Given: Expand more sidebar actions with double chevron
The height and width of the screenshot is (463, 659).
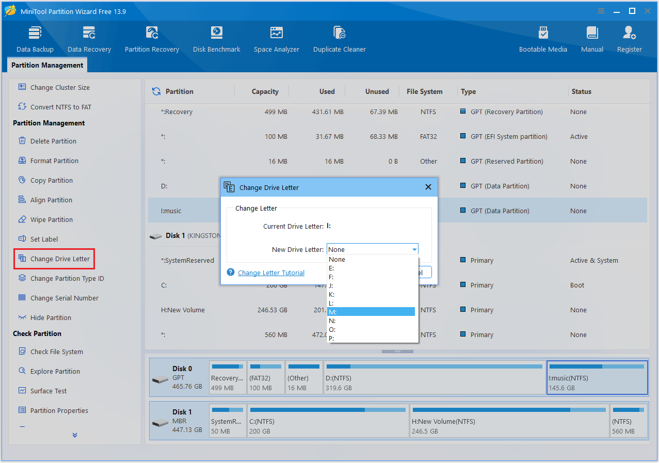Looking at the screenshot, I should coord(75,435).
